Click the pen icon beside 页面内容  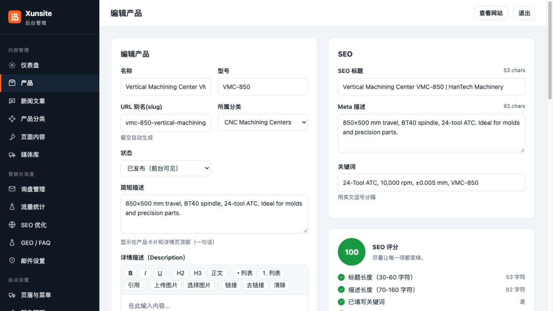[12, 137]
